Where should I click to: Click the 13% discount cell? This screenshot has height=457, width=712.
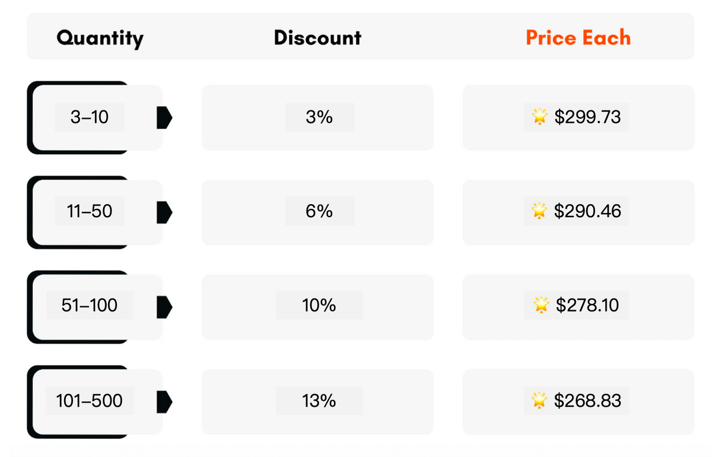point(319,401)
